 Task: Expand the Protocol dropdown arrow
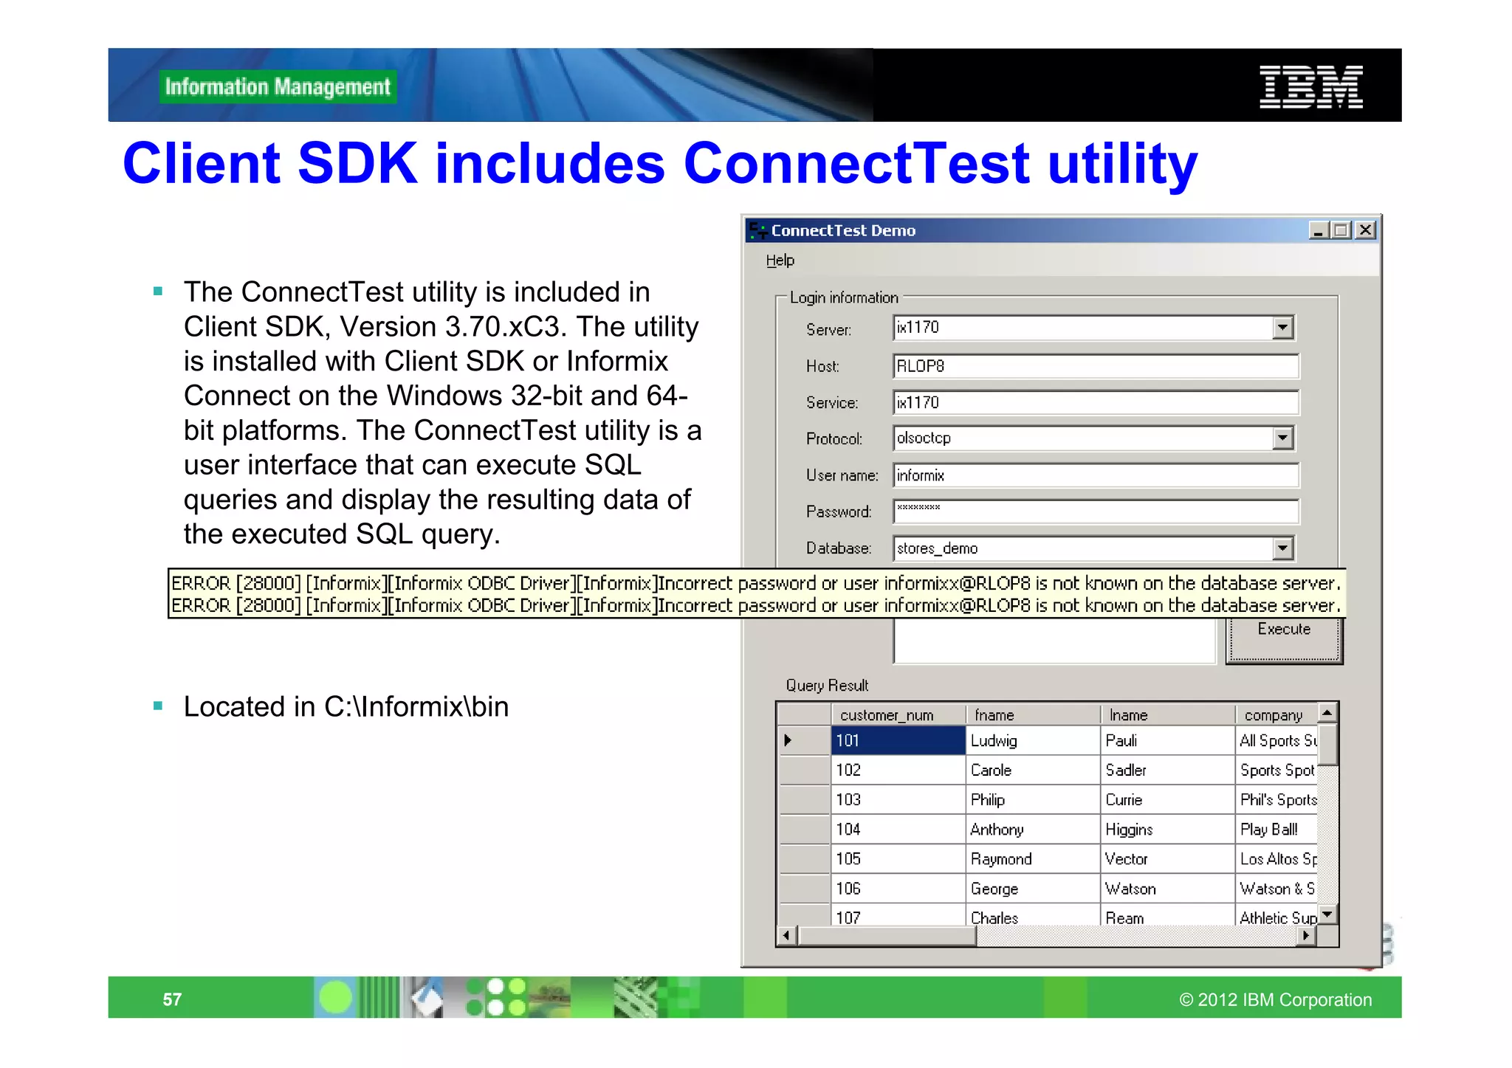[1283, 438]
